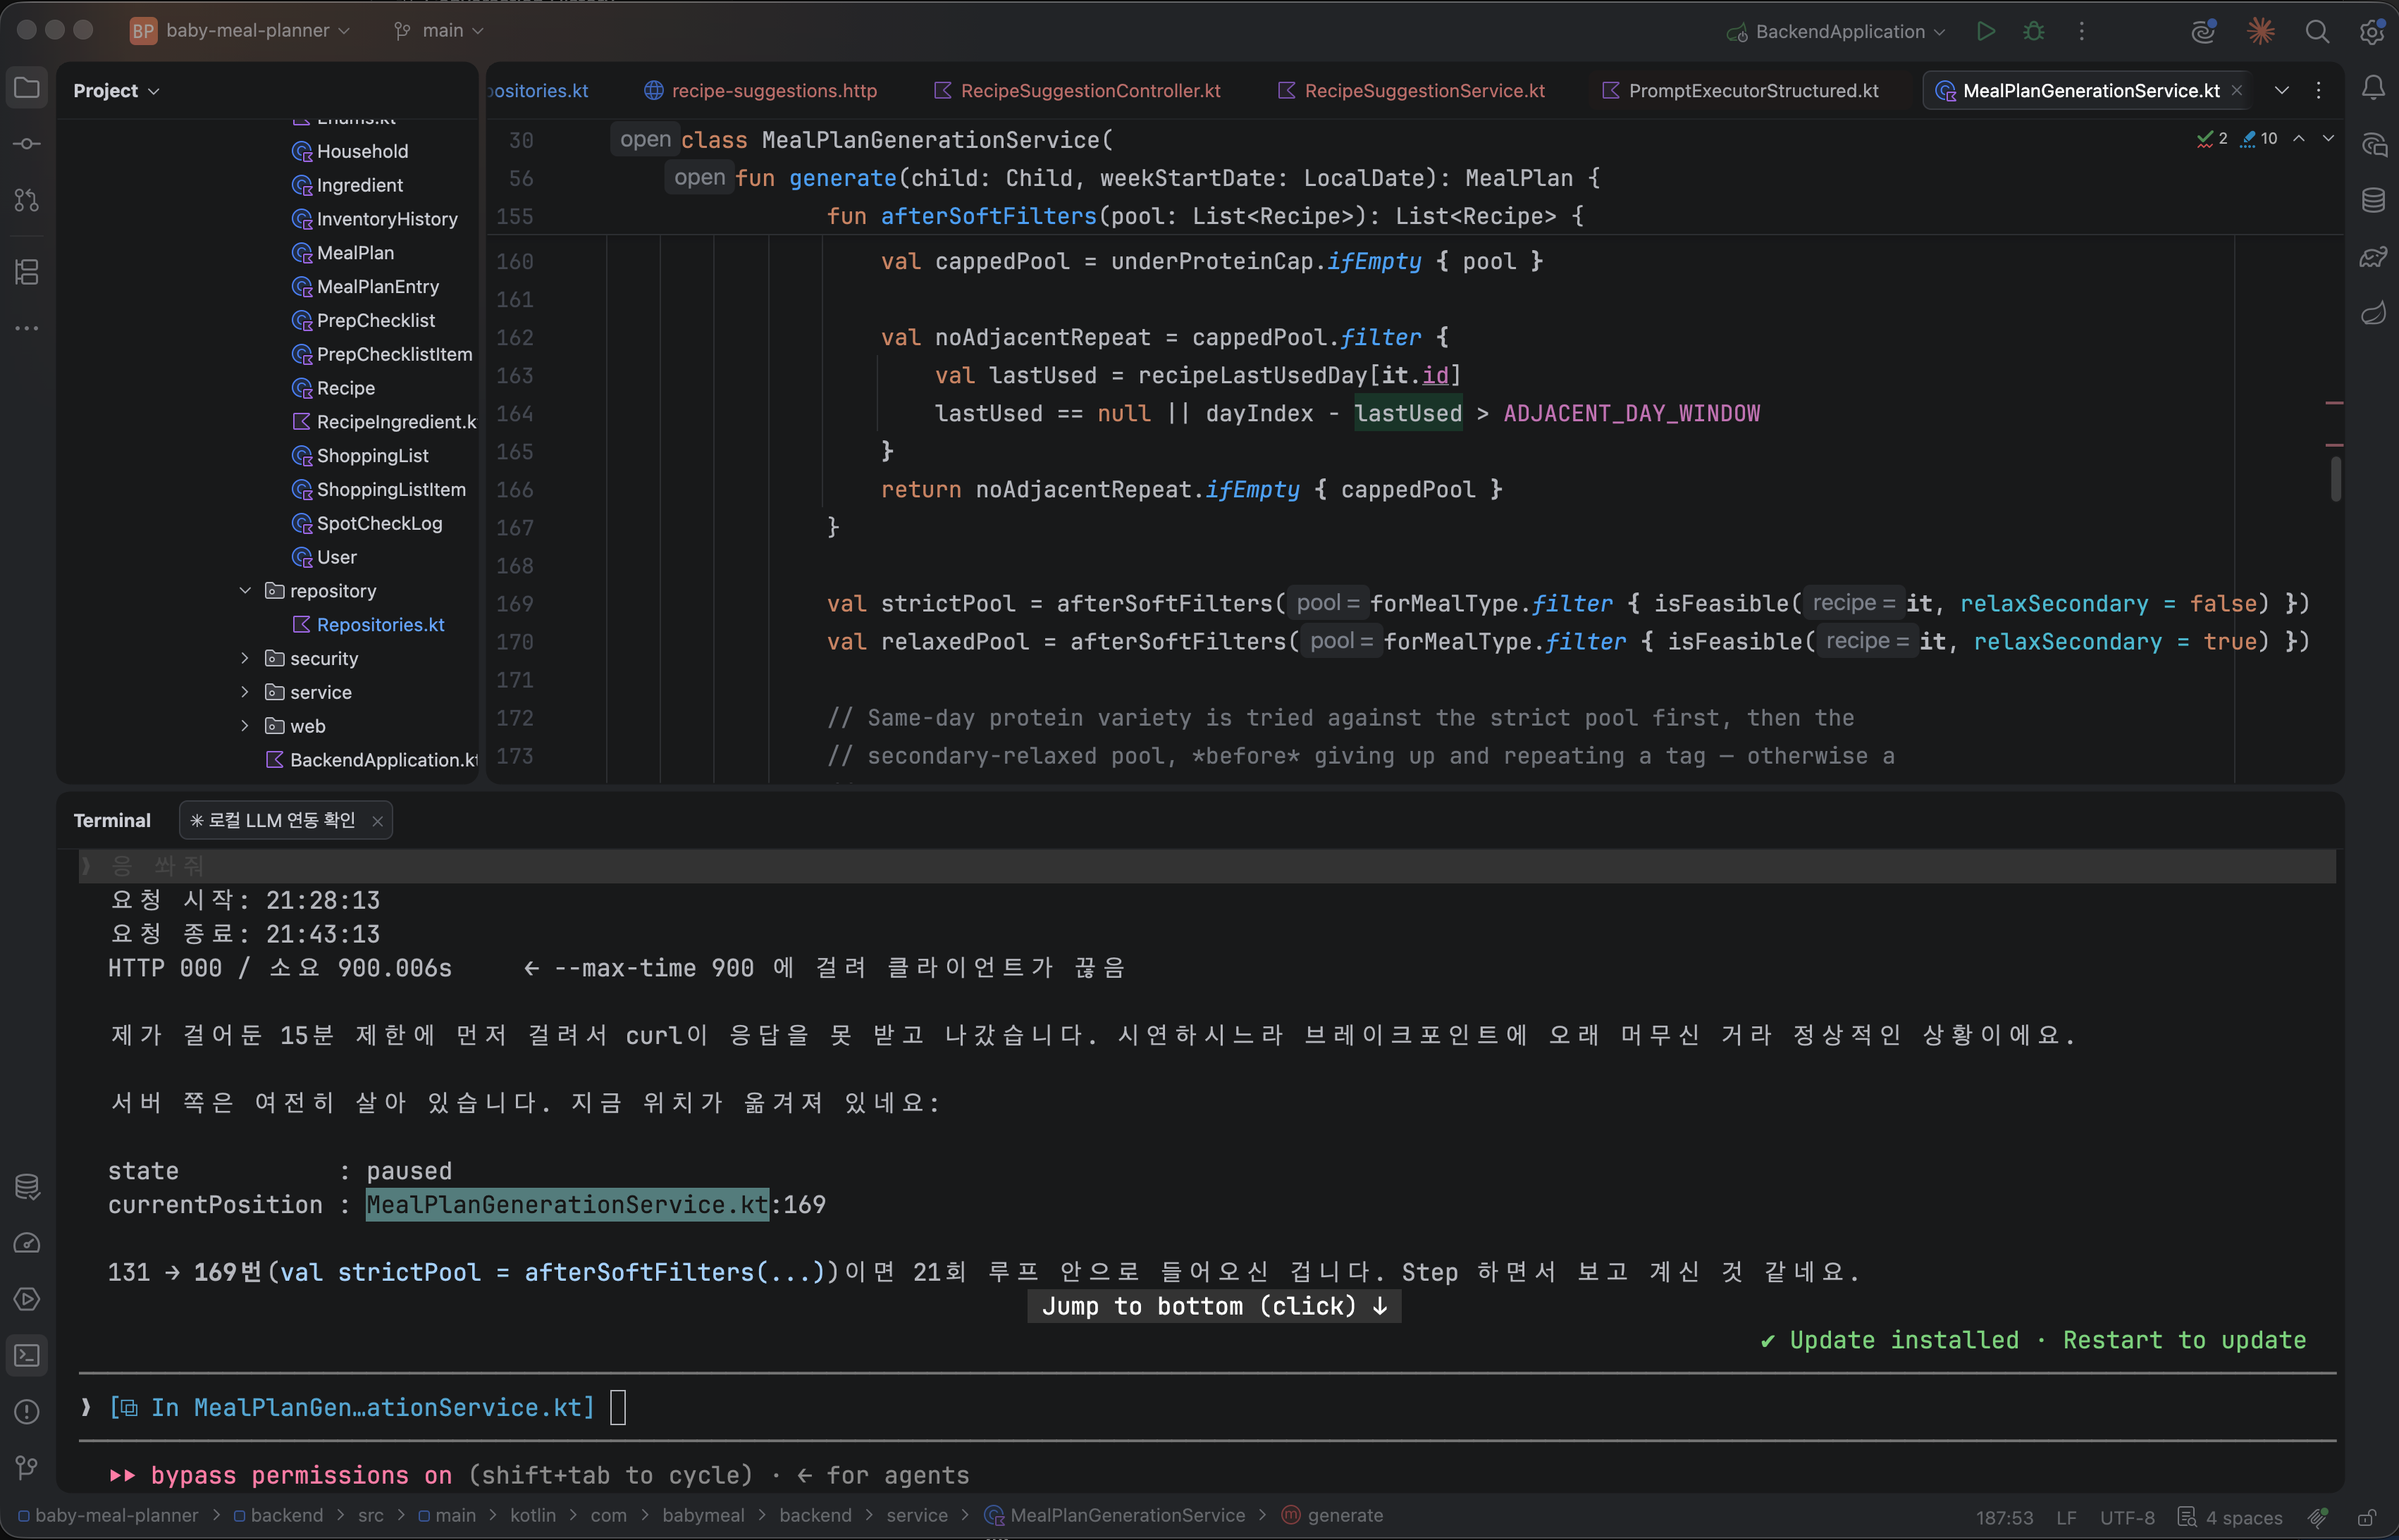Image resolution: width=2399 pixels, height=1540 pixels.
Task: Open the AI Assistant swirl icon in title bar
Action: tap(2204, 31)
